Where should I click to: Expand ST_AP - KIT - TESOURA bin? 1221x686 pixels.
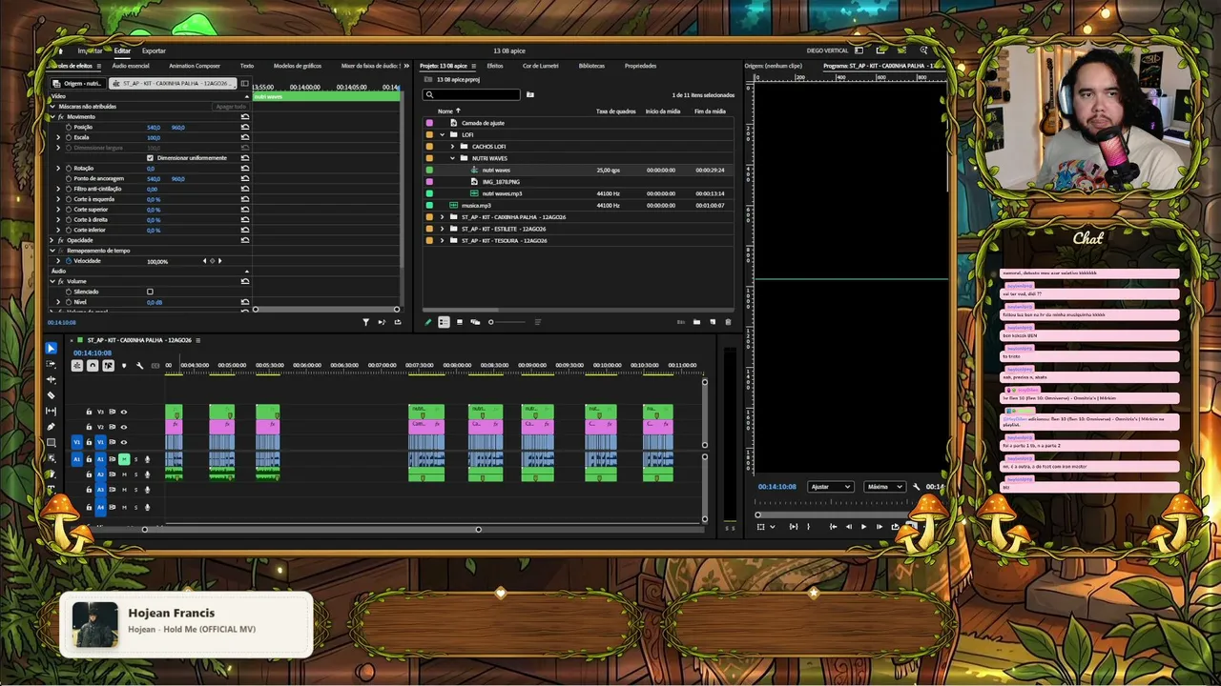coord(442,240)
